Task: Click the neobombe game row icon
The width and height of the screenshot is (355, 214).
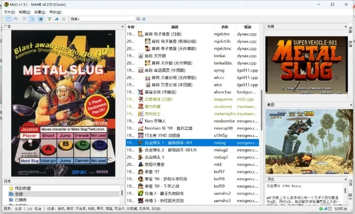Action: (x=140, y=121)
